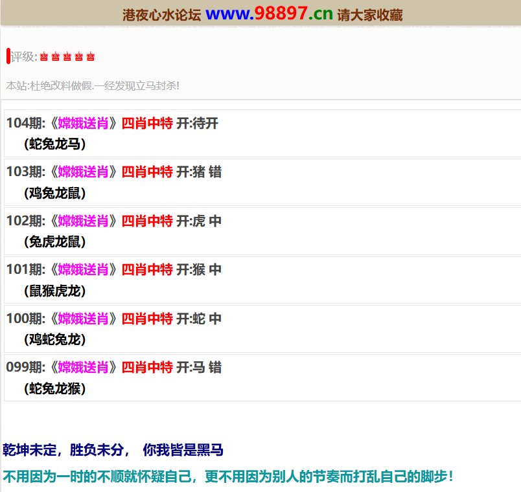Click the 港夜心水论坛 title text
The height and width of the screenshot is (492, 521).
(161, 15)
